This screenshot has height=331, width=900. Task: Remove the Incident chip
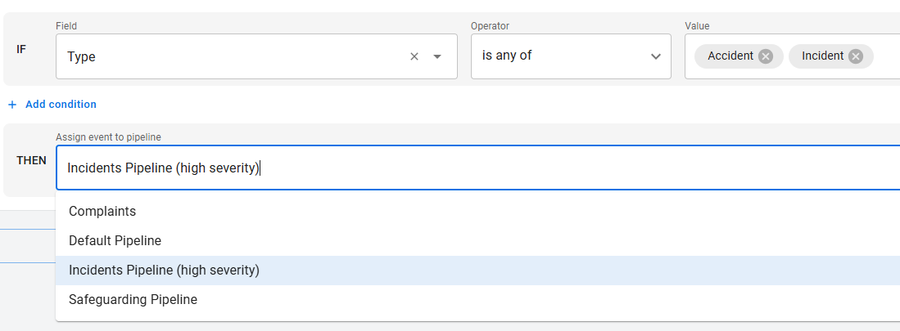click(x=856, y=56)
